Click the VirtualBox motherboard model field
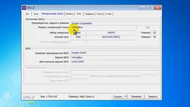Image resolution: width=190 pixels, height=107 pixels. pyautogui.click(x=103, y=27)
